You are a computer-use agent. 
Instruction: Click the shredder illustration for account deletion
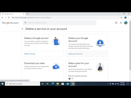[100, 43]
